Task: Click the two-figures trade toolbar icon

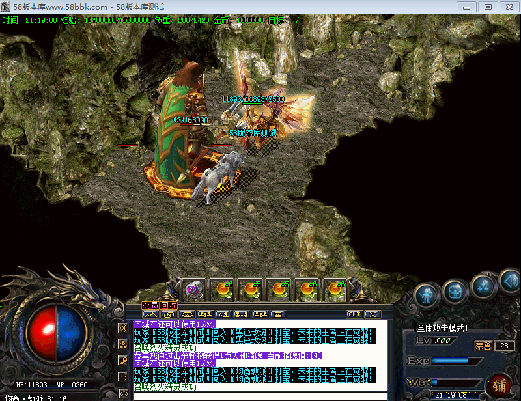Action: coord(242,314)
